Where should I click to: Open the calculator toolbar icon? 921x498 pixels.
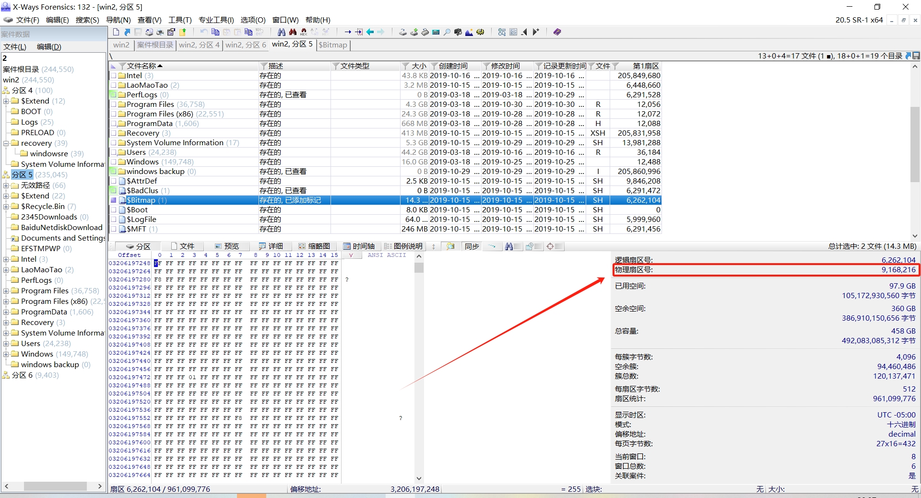(436, 32)
